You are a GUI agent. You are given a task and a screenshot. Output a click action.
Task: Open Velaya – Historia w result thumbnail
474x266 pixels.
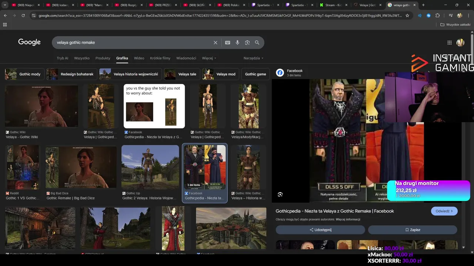click(x=248, y=167)
